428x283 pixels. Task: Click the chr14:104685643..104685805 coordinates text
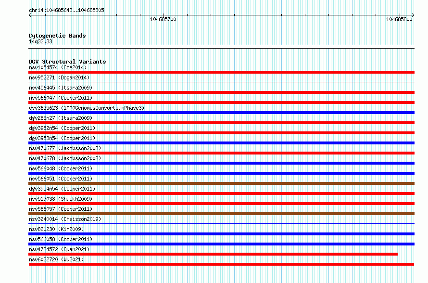66,10
